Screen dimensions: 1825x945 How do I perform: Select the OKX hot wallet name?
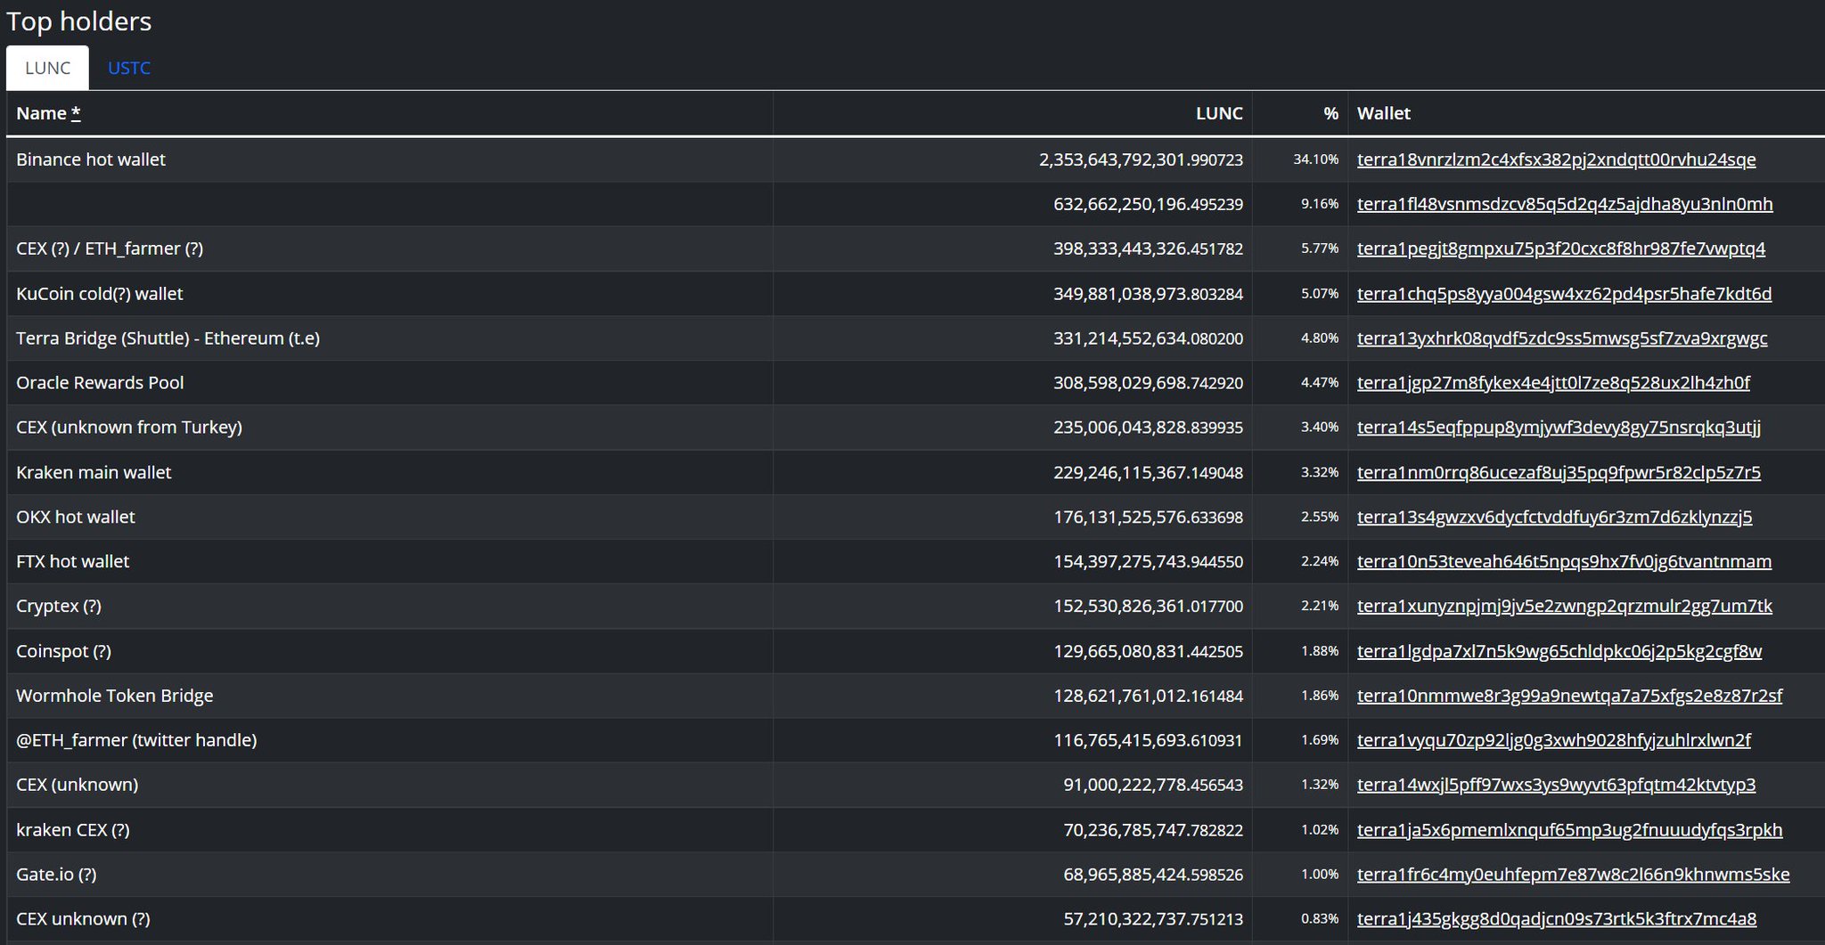click(76, 517)
